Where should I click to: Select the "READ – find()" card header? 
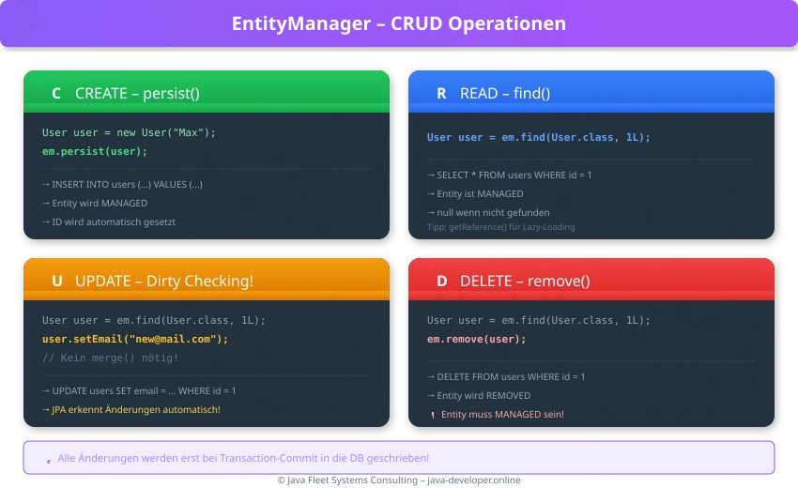591,93
